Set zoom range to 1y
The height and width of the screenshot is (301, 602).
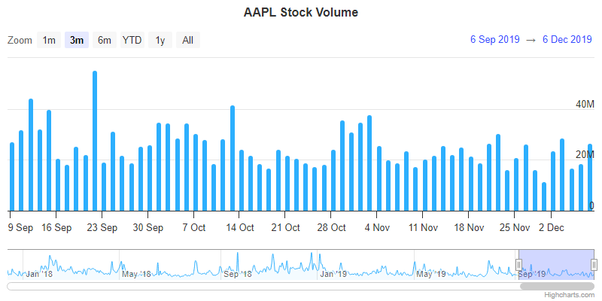click(160, 40)
